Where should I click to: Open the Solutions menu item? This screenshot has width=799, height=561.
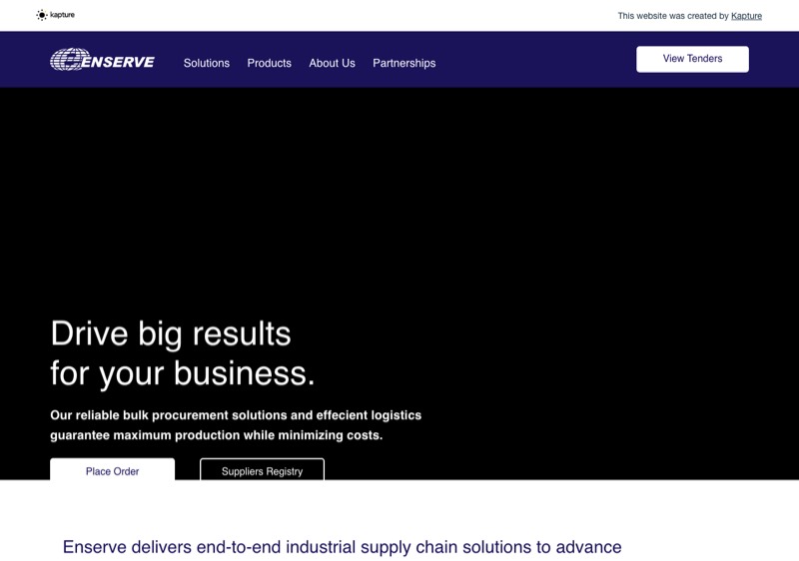[207, 63]
